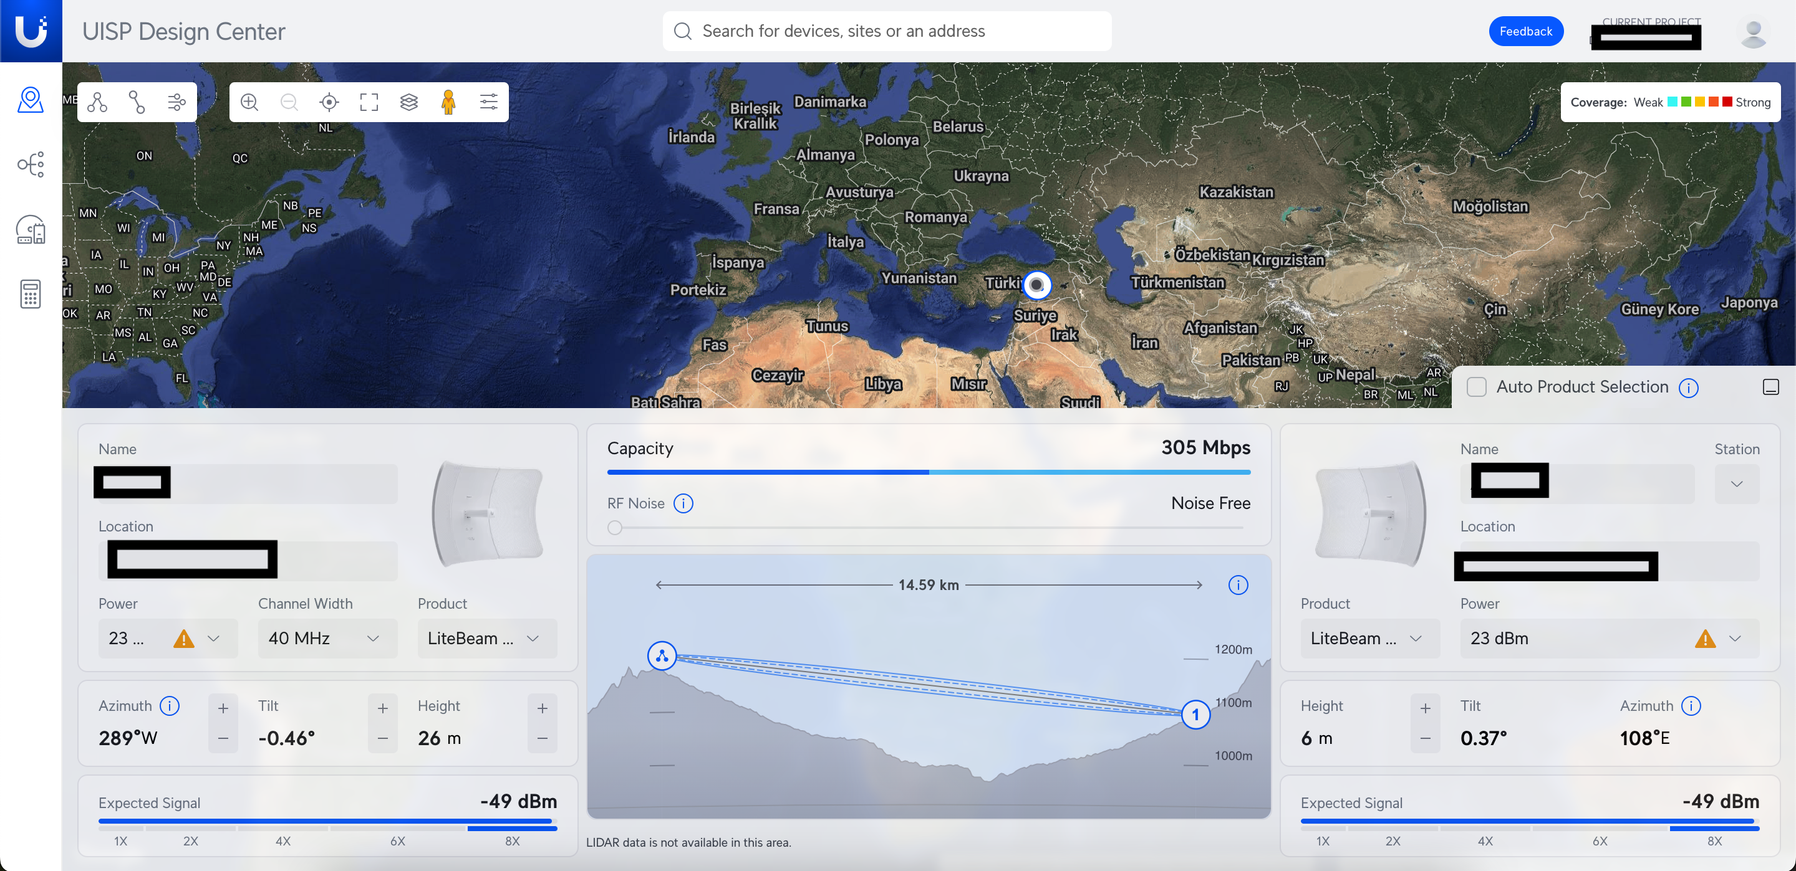Image resolution: width=1796 pixels, height=871 pixels.
Task: Show RF Noise info tooltip
Action: [683, 503]
